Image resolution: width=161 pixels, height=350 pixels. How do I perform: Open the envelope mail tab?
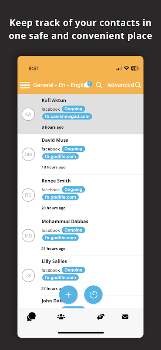(125, 316)
